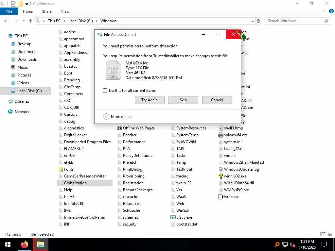Image resolution: width=335 pixels, height=251 pixels.
Task: Refresh the Windows folder view
Action: 258,21
